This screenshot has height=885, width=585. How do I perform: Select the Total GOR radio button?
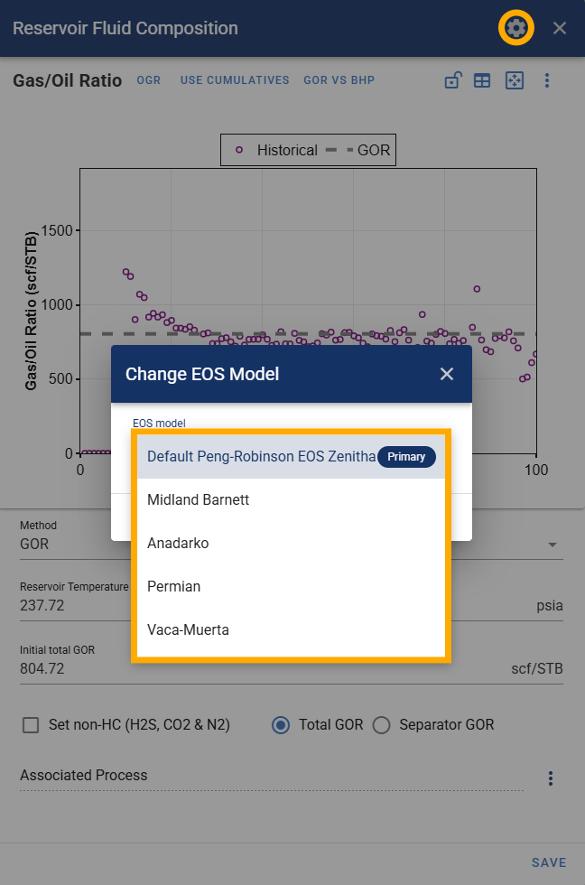(x=281, y=724)
